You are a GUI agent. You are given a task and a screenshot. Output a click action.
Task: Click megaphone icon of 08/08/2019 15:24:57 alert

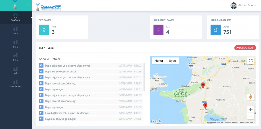(41, 101)
